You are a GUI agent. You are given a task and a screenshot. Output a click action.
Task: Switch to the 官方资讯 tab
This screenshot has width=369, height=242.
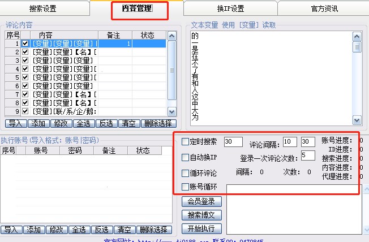[324, 8]
